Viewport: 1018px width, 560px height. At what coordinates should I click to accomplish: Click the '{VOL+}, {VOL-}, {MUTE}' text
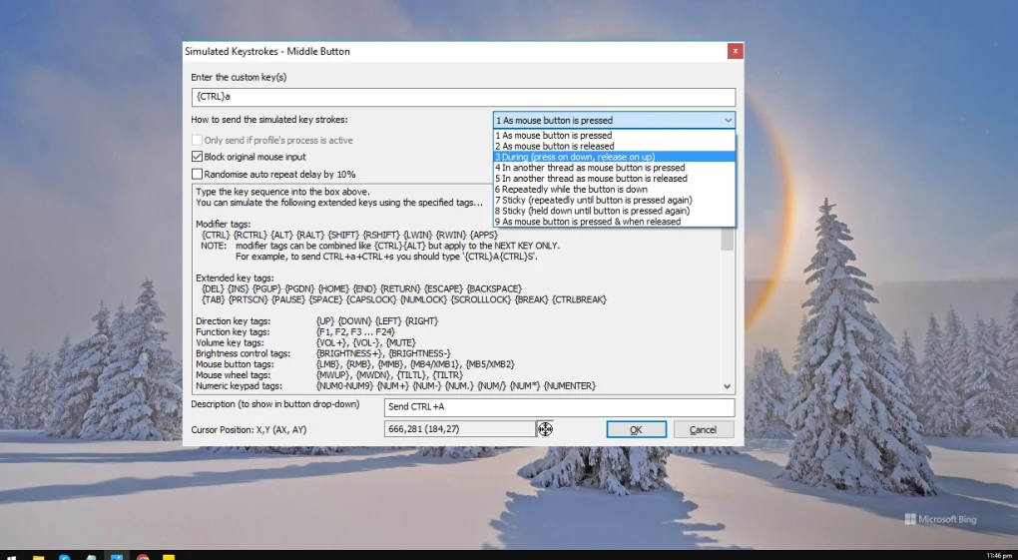365,342
